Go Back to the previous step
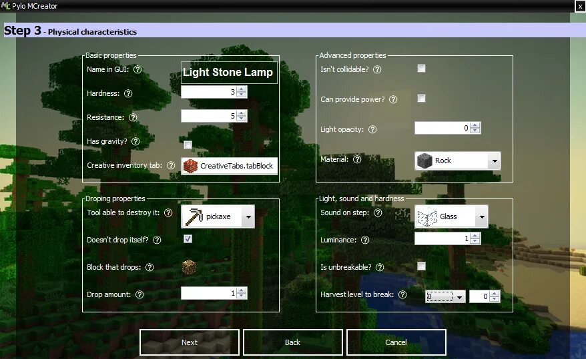Image resolution: width=586 pixels, height=359 pixels. click(x=292, y=342)
